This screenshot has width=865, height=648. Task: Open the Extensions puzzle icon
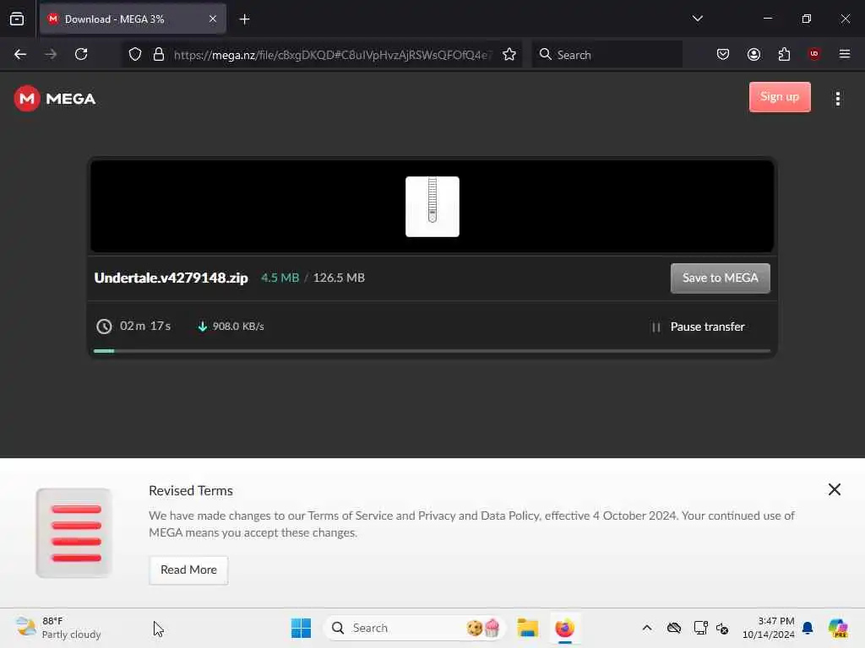coord(784,54)
